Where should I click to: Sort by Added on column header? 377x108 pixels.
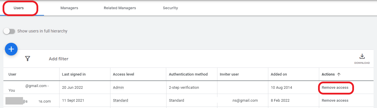[x=279, y=74]
